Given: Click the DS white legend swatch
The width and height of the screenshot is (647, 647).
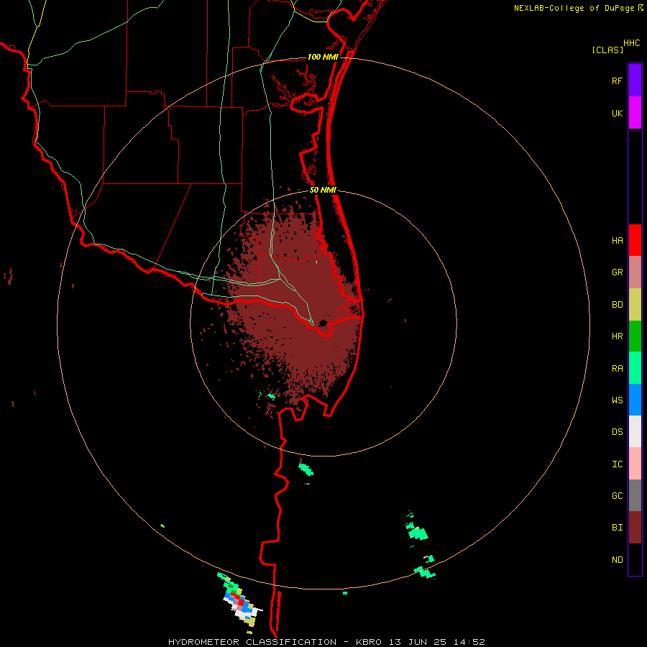Looking at the screenshot, I should pyautogui.click(x=635, y=431).
